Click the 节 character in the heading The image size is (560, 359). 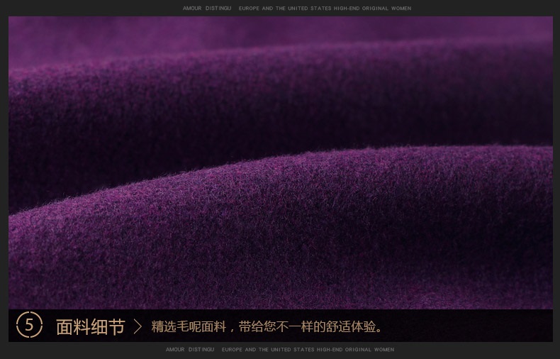click(x=116, y=326)
